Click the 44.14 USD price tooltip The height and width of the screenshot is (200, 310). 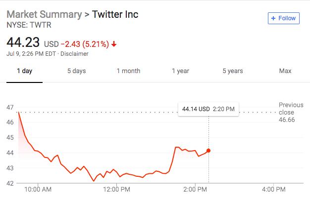pyautogui.click(x=208, y=109)
